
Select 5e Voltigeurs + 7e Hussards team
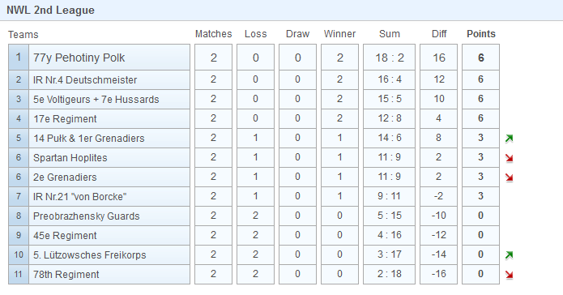point(96,99)
